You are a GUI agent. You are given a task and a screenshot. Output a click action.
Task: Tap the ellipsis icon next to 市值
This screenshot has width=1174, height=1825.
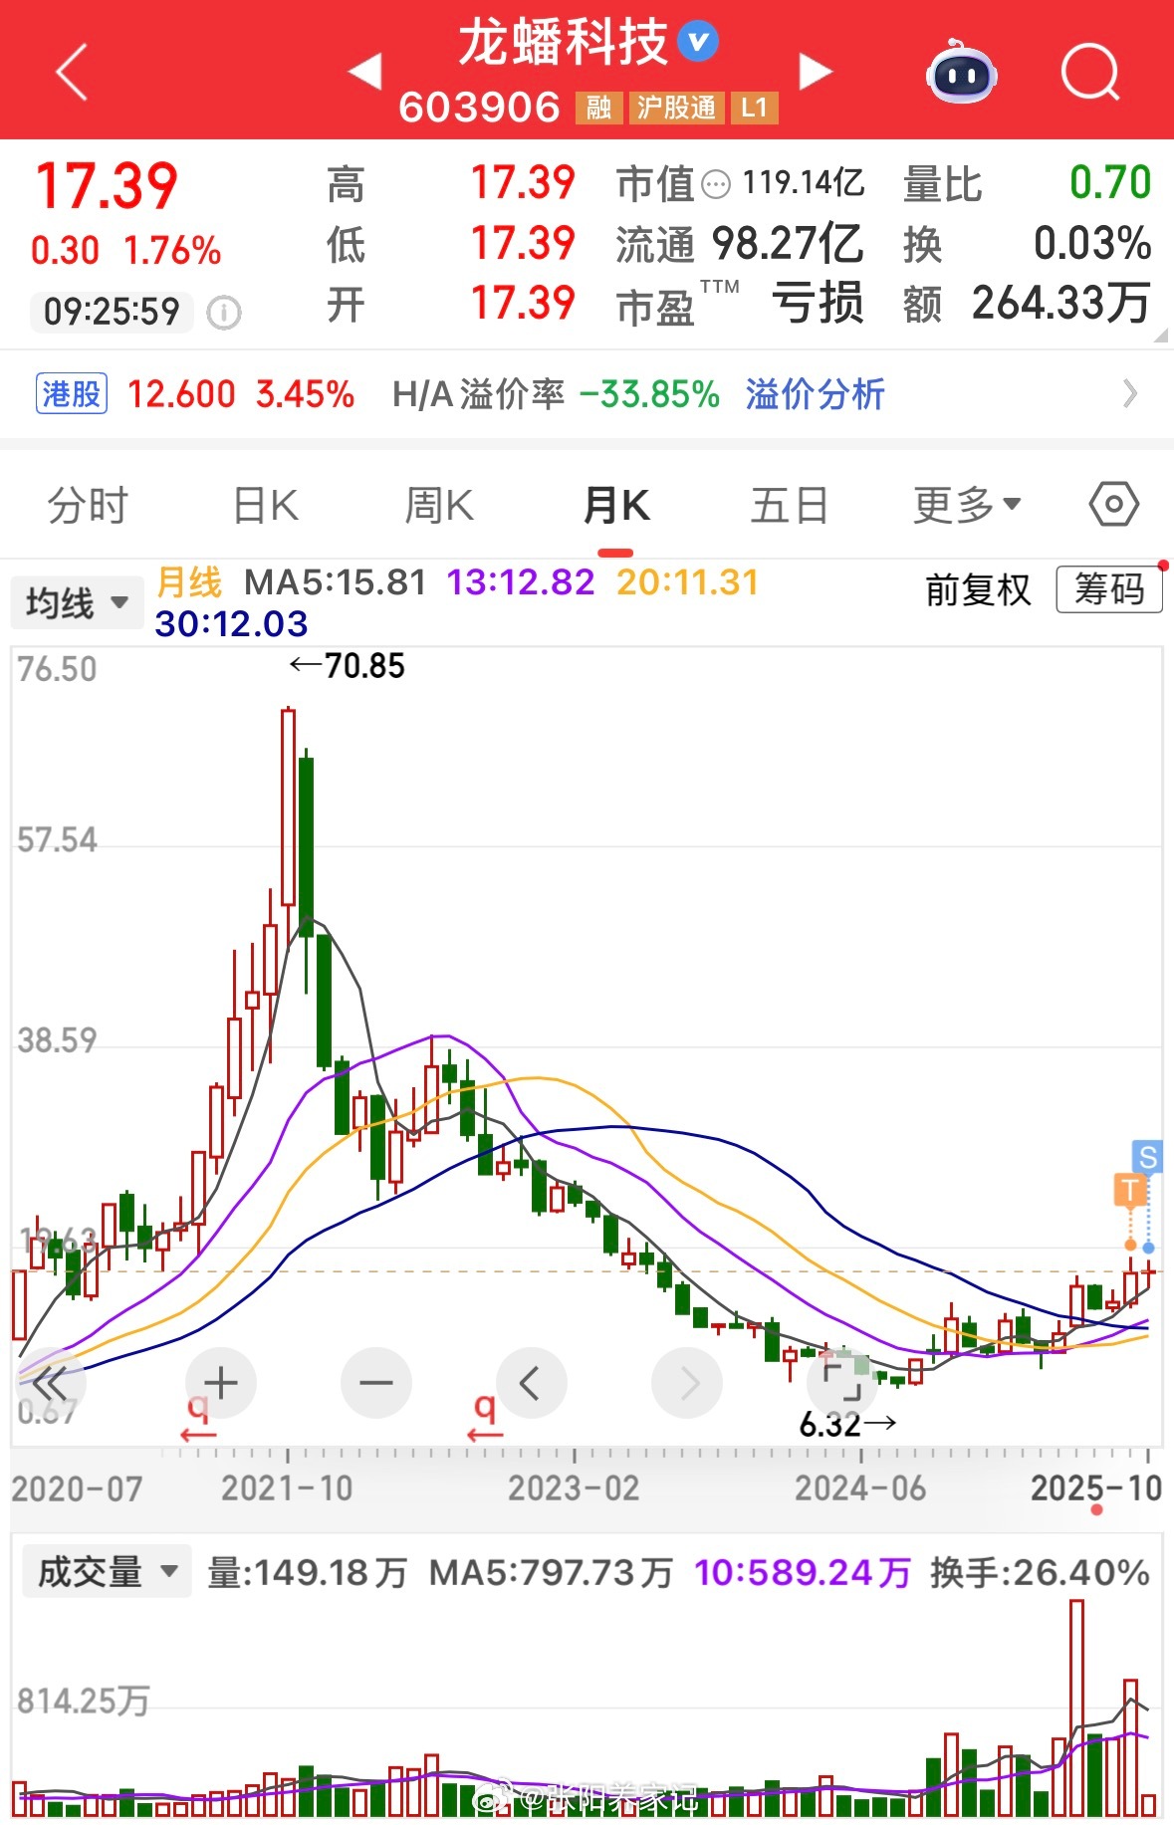[x=716, y=184]
